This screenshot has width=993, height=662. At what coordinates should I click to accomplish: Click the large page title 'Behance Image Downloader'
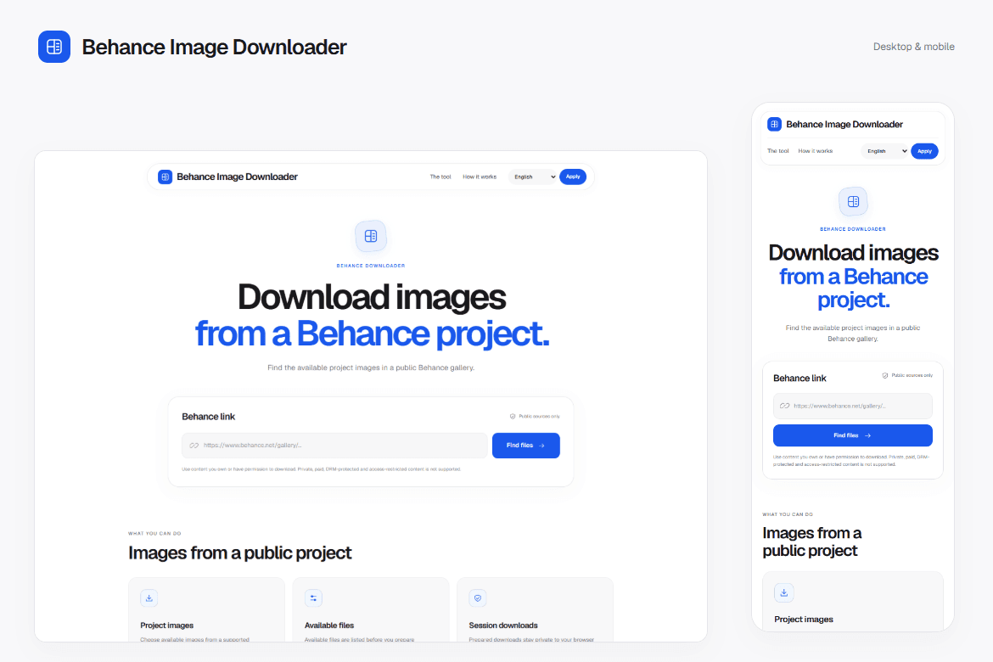click(x=214, y=47)
